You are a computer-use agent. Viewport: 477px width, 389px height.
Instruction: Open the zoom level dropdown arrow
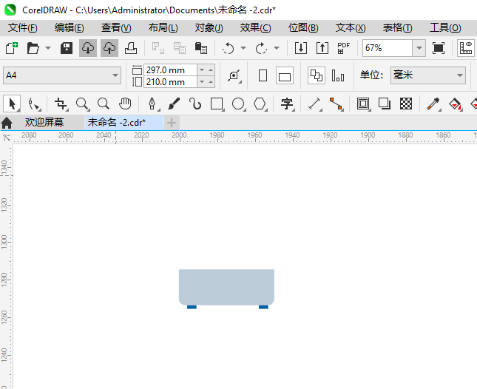(x=419, y=48)
